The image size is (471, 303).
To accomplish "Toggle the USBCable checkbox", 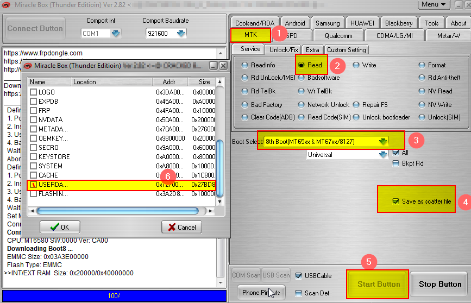I will [298, 276].
